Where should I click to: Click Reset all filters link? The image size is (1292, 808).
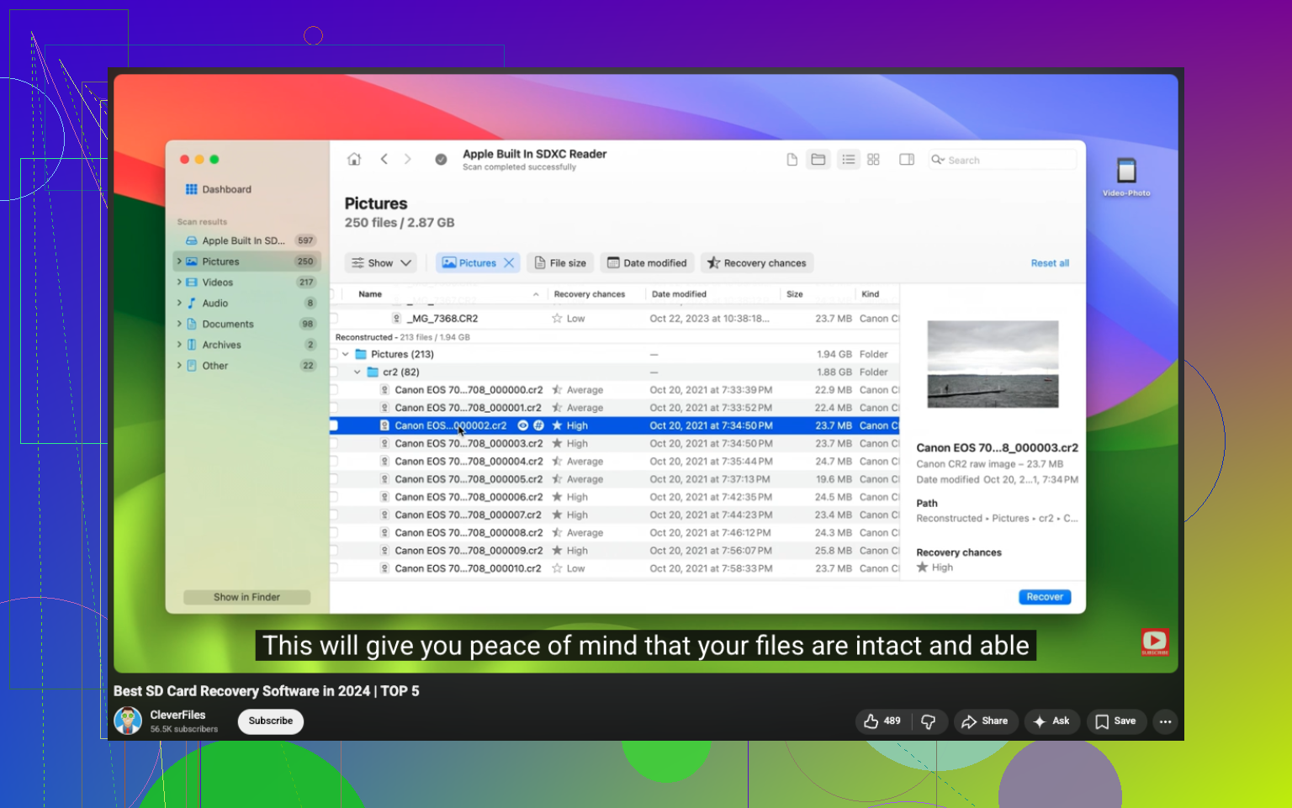pos(1050,263)
